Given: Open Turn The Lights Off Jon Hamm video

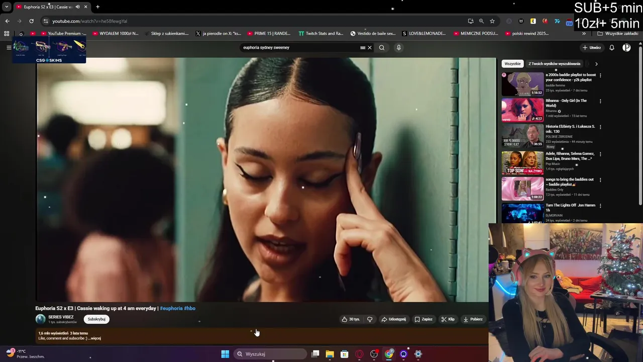Looking at the screenshot, I should 570,208.
